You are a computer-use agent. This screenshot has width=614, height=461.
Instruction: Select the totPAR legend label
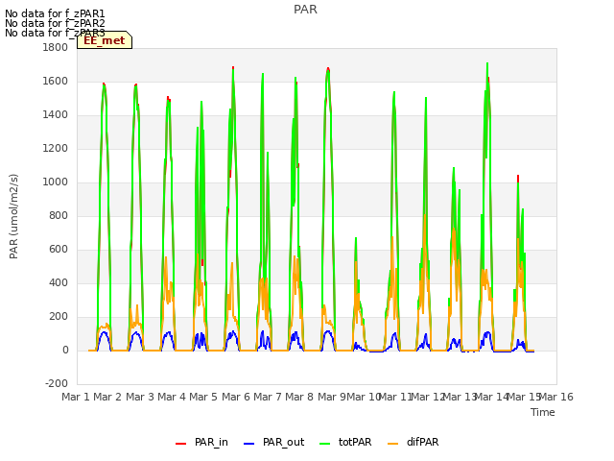(x=355, y=442)
